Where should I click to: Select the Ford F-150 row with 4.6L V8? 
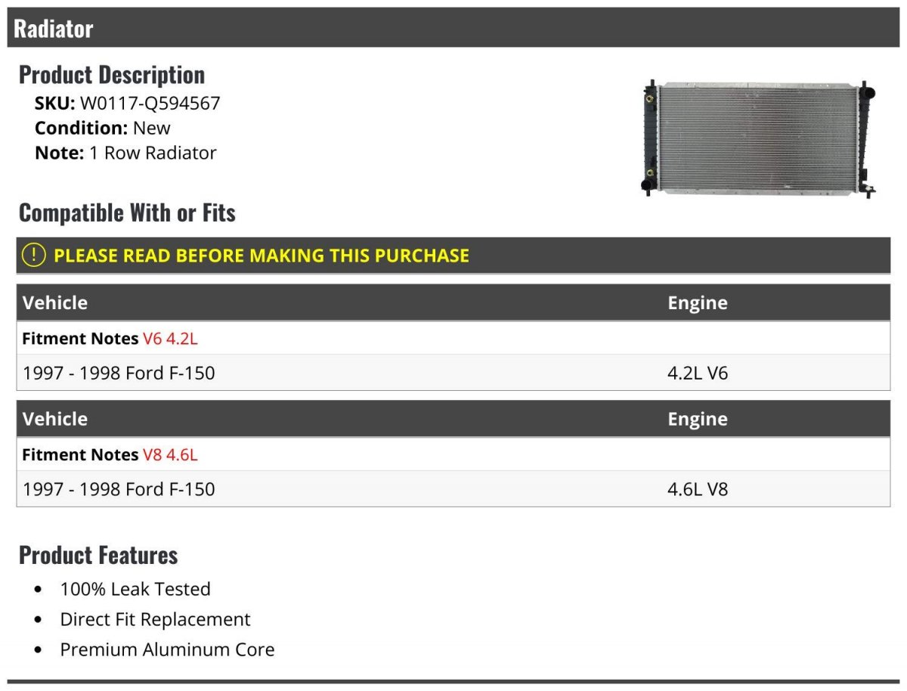[x=119, y=489]
